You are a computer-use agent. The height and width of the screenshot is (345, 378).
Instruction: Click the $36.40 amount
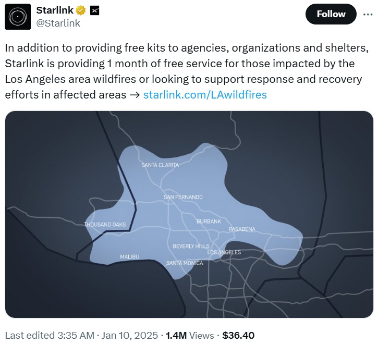tap(238, 335)
